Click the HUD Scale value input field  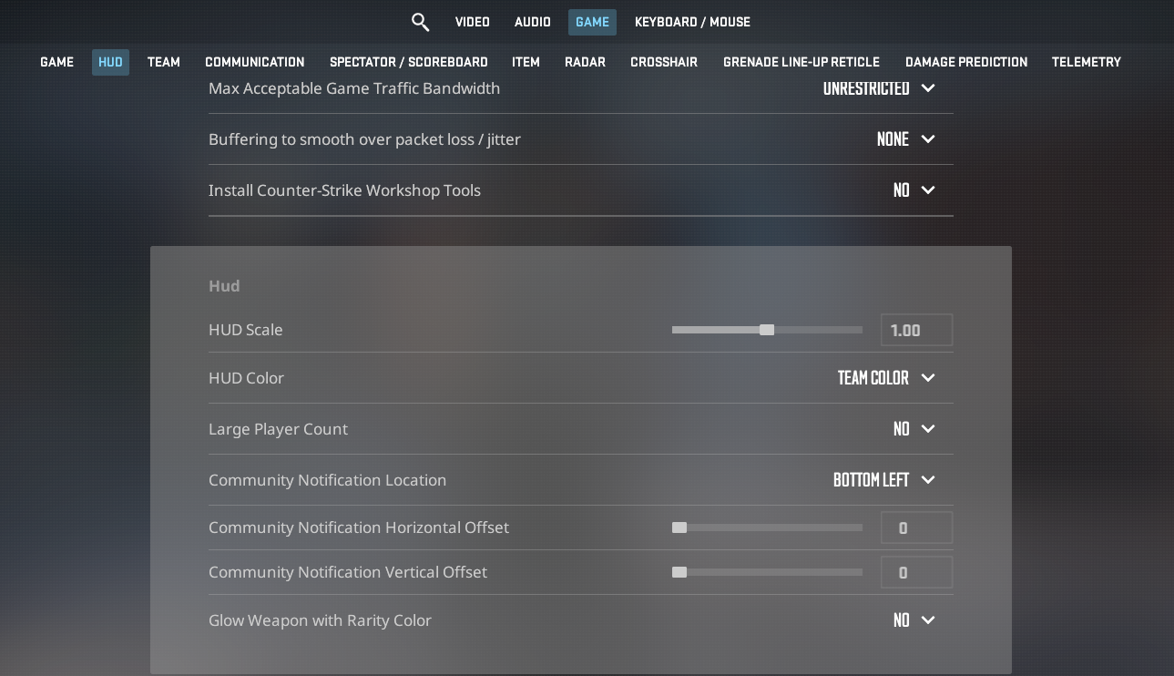pos(916,330)
